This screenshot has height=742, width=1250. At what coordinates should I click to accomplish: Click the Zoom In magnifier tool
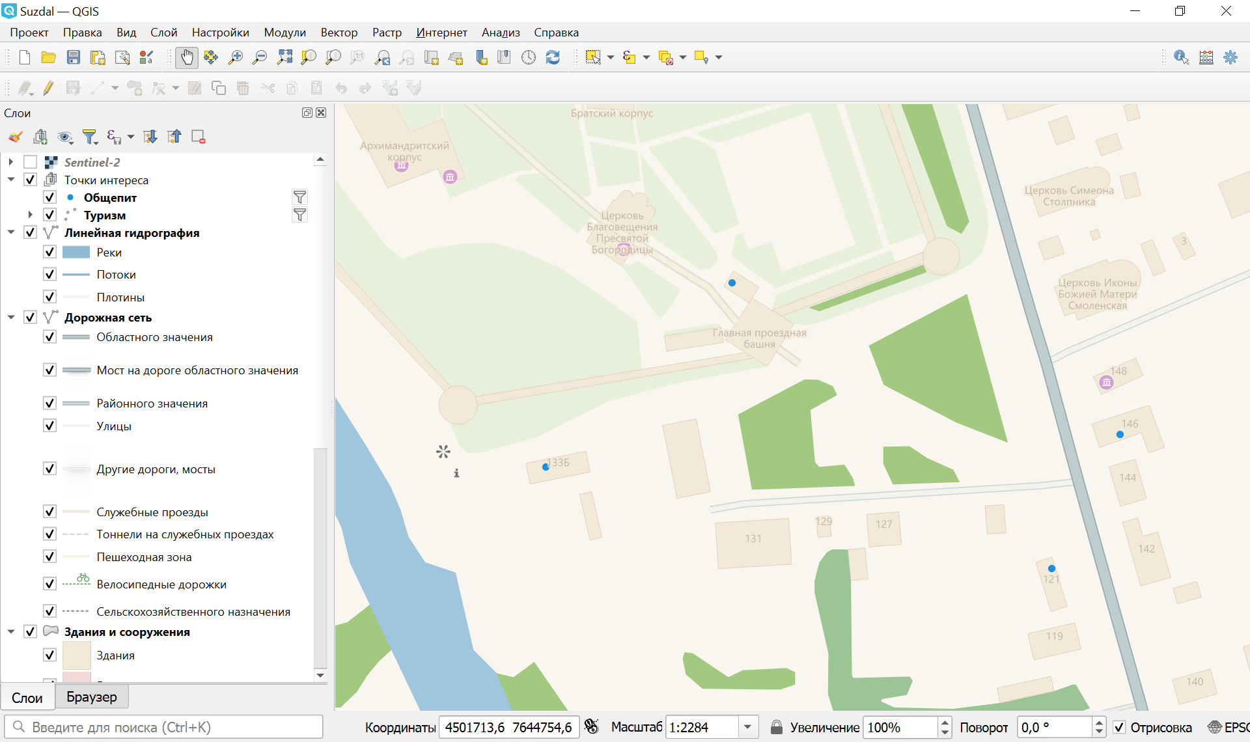(x=235, y=57)
